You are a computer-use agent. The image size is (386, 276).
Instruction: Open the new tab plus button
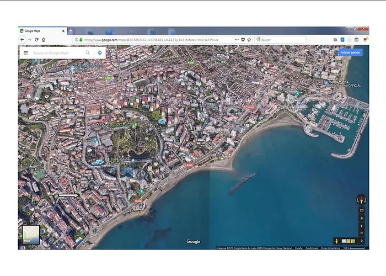[x=71, y=30]
